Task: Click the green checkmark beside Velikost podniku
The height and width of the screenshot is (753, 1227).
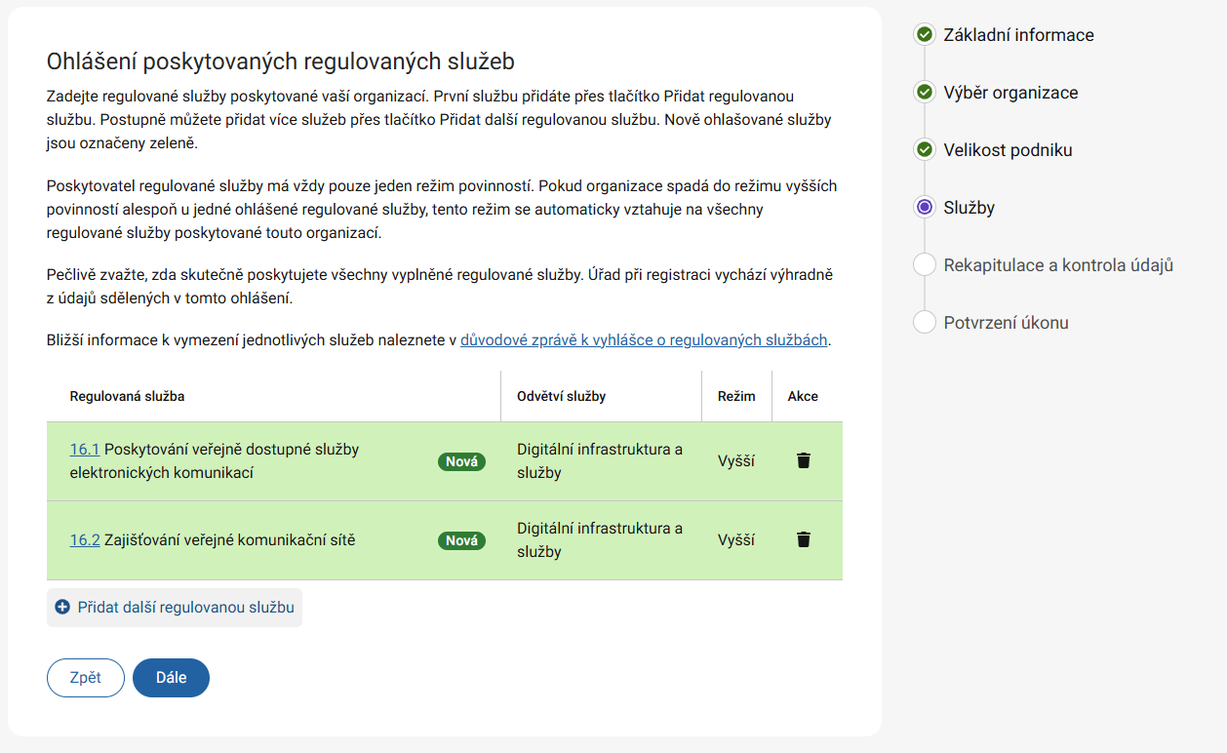Action: pyautogui.click(x=924, y=150)
